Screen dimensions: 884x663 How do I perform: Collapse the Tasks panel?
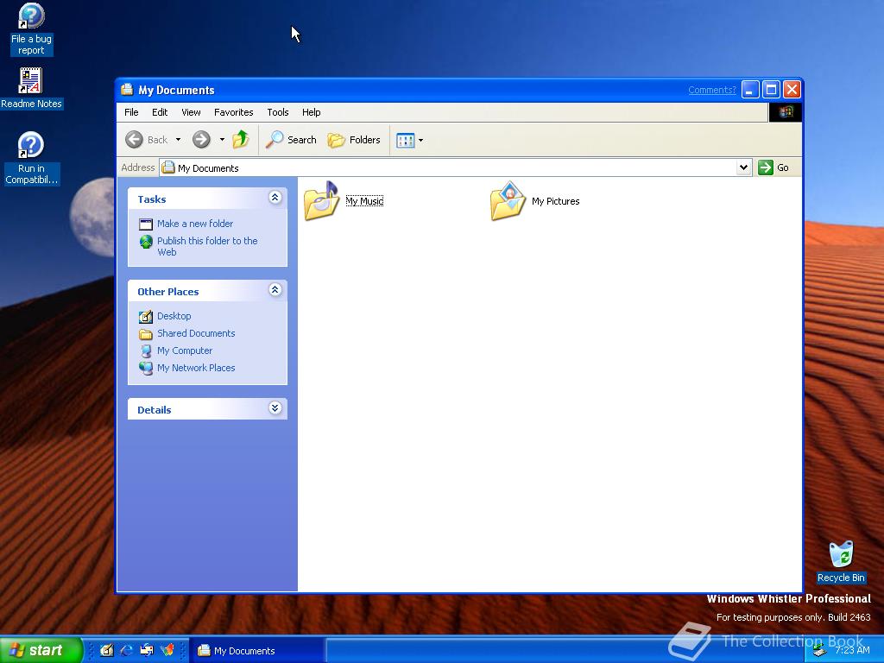pos(275,198)
